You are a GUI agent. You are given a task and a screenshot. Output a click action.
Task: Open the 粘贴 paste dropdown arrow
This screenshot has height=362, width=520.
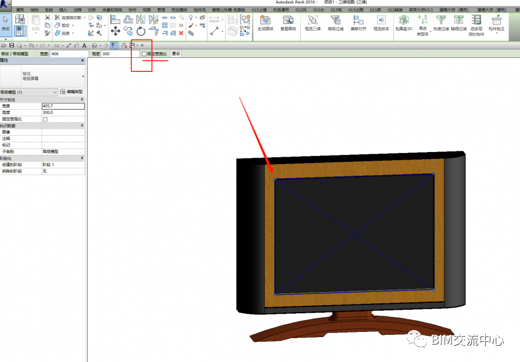pos(36,33)
